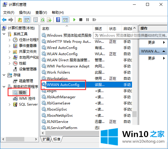Toggle the show/hide action pane icon
The image size is (168, 149).
click(65, 20)
